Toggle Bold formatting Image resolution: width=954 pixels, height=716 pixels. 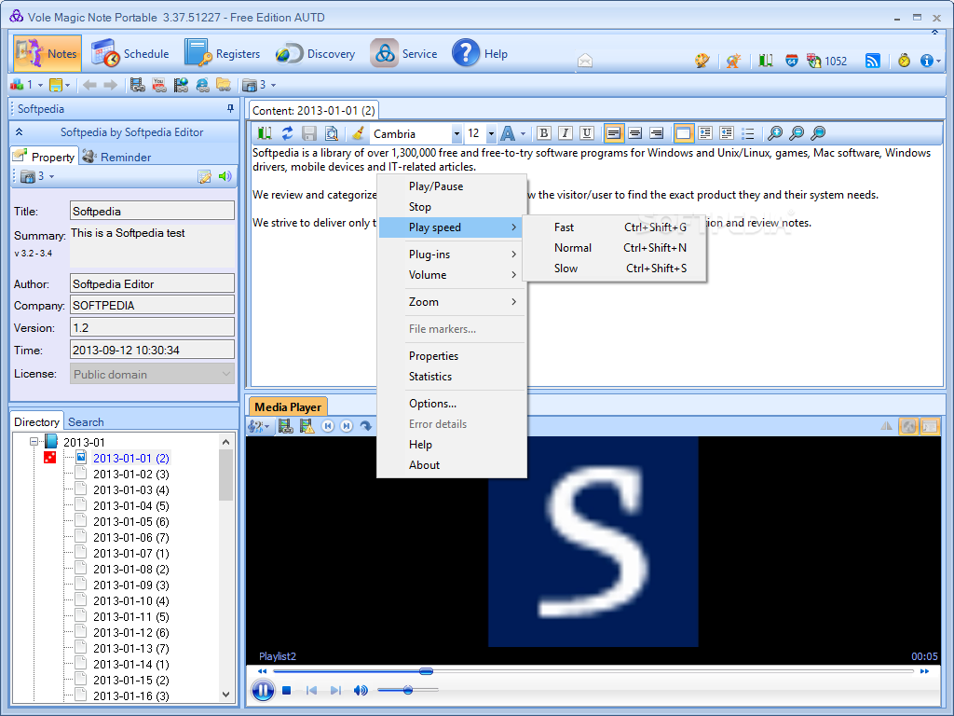tap(544, 132)
